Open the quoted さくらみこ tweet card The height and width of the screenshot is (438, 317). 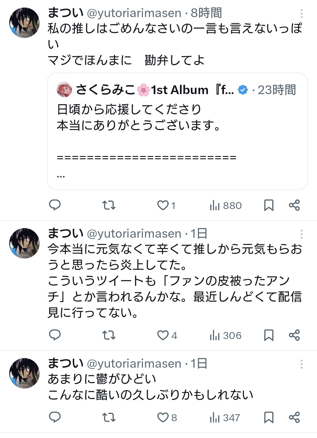(177, 131)
